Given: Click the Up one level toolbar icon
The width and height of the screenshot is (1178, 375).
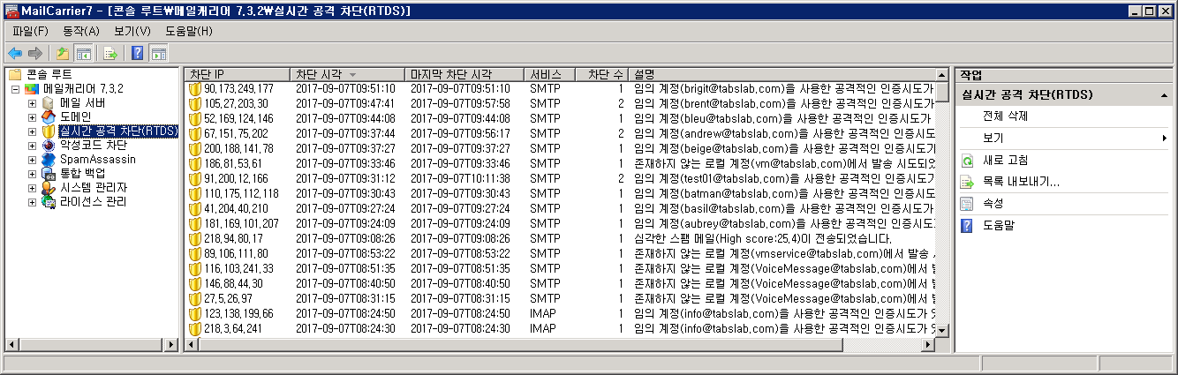Looking at the screenshot, I should pyautogui.click(x=62, y=53).
